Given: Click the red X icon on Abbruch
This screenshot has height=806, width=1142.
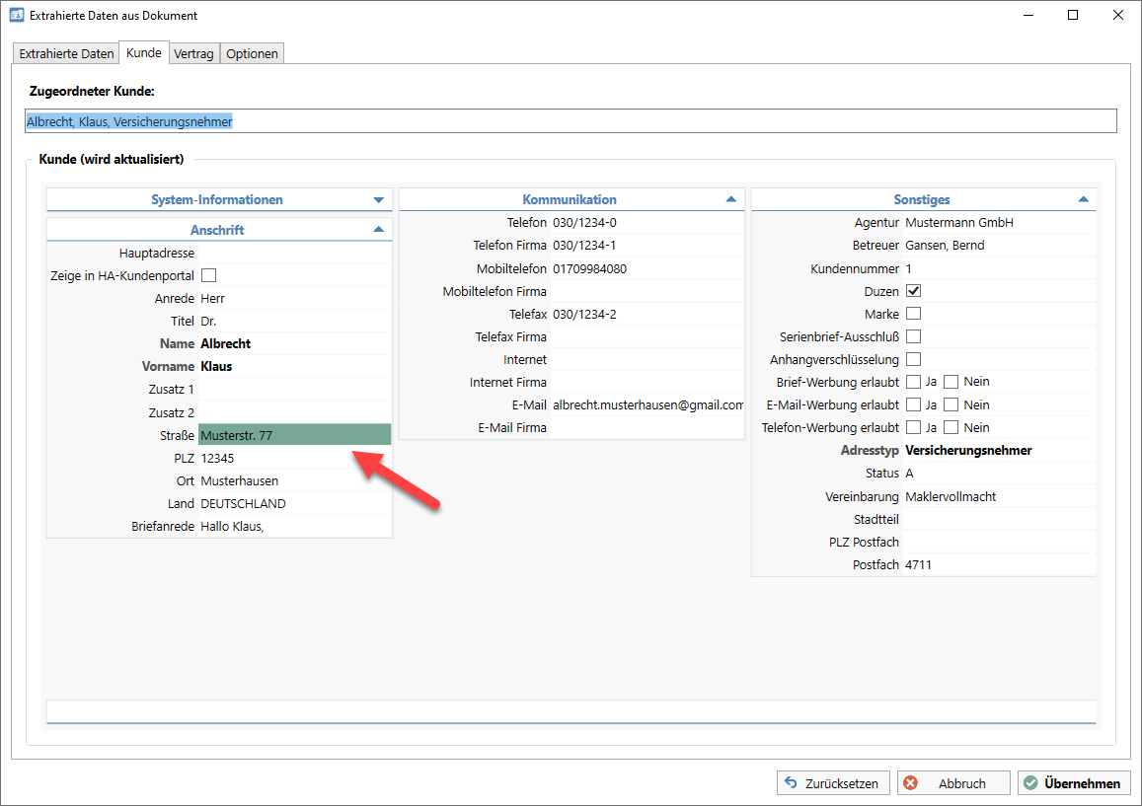Looking at the screenshot, I should coord(911,783).
